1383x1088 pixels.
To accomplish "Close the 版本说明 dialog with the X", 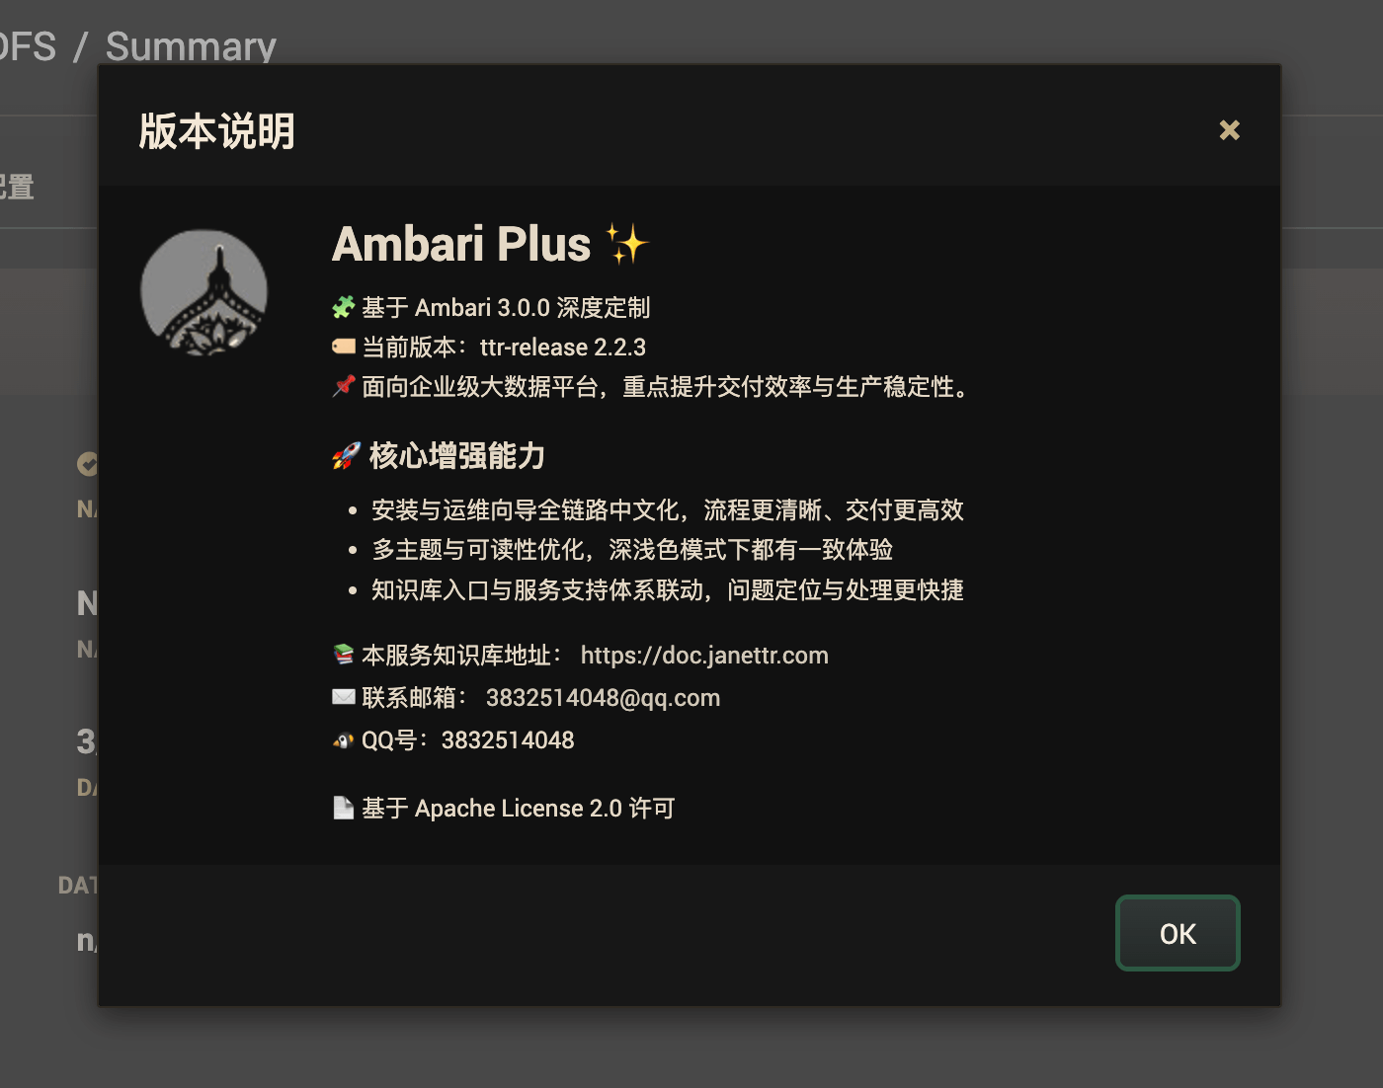I will (1229, 130).
